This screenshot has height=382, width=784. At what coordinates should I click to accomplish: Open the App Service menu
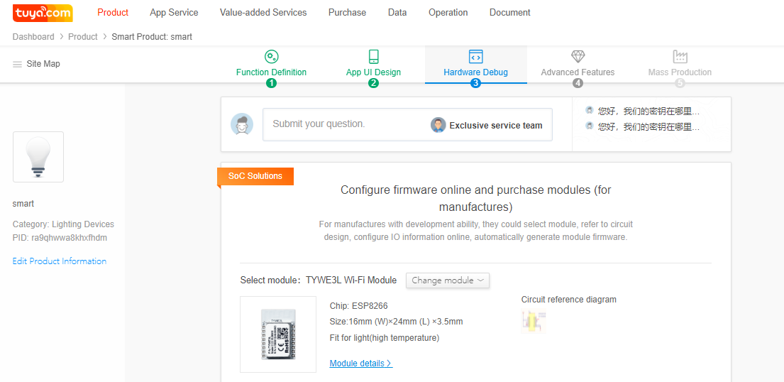[x=174, y=13]
